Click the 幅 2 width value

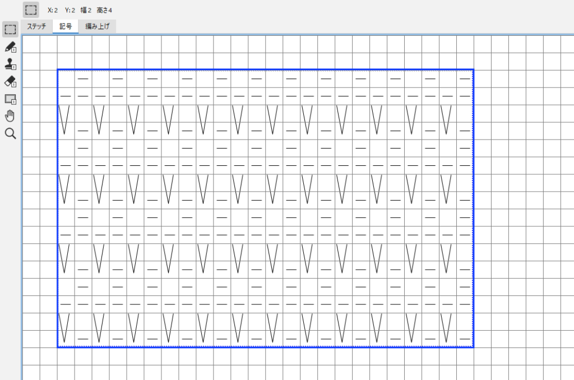[86, 10]
